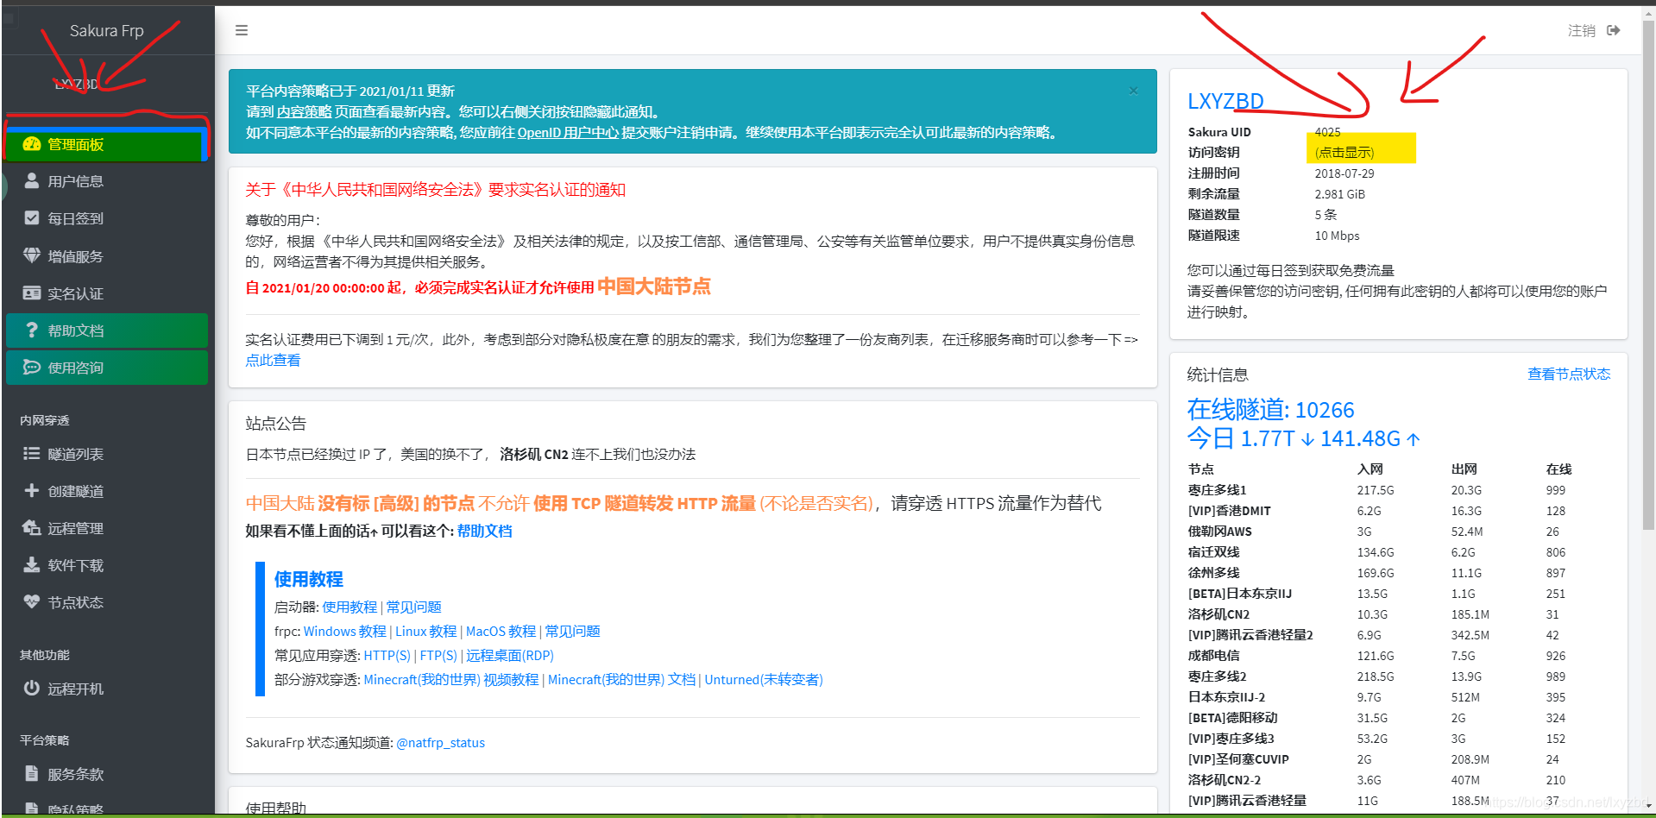The height and width of the screenshot is (818, 1656).
Task: Open the 帮助文档 question-mark icon
Action: [x=32, y=330]
